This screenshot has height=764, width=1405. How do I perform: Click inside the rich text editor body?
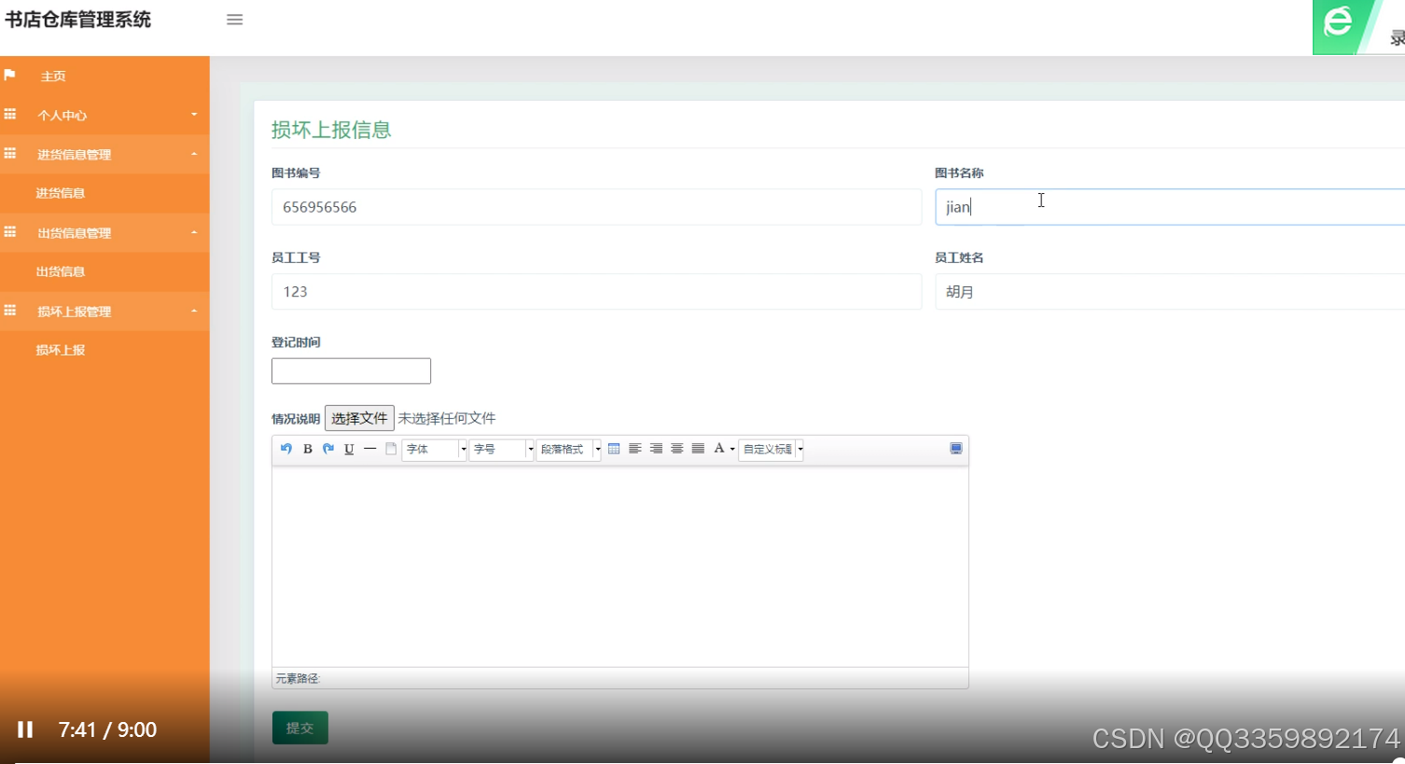click(620, 566)
